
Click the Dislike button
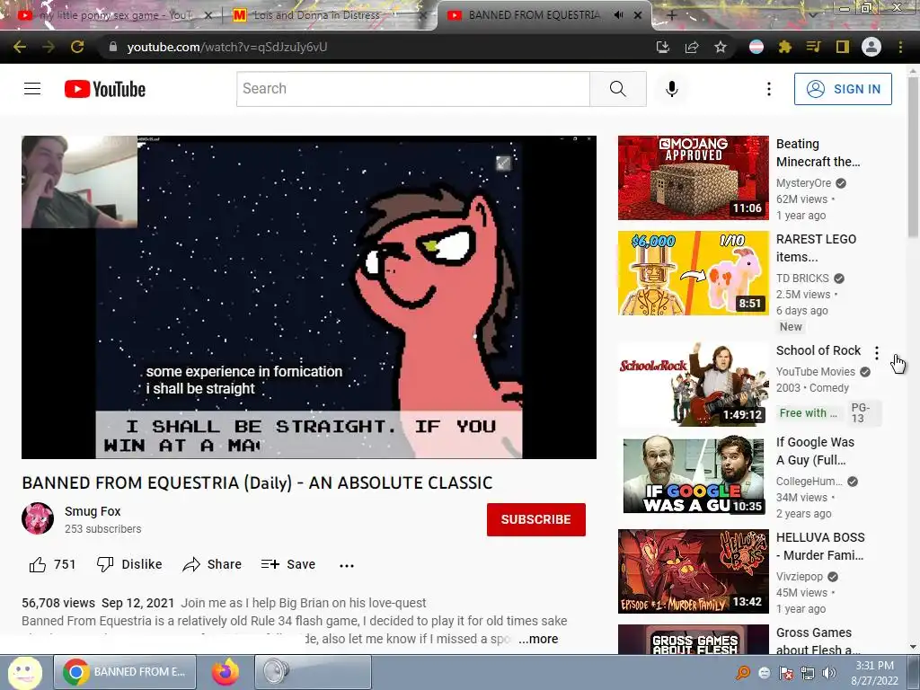click(x=129, y=564)
